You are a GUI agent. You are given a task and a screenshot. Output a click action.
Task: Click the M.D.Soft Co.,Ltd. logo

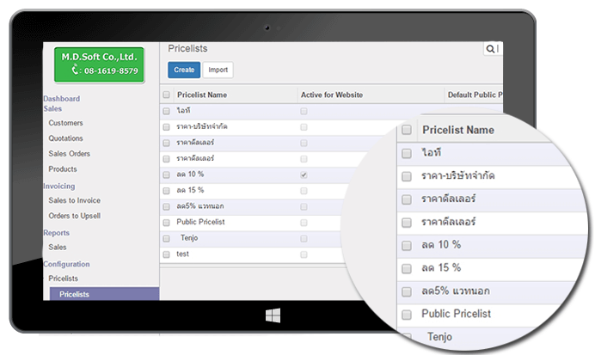tap(100, 64)
